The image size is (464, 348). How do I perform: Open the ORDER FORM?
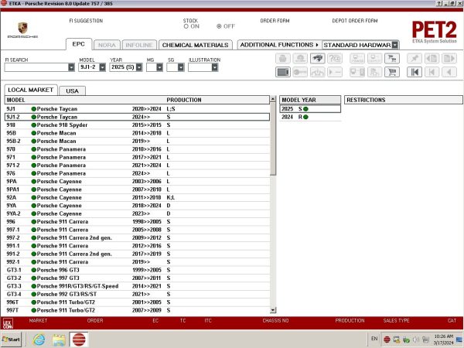click(275, 21)
